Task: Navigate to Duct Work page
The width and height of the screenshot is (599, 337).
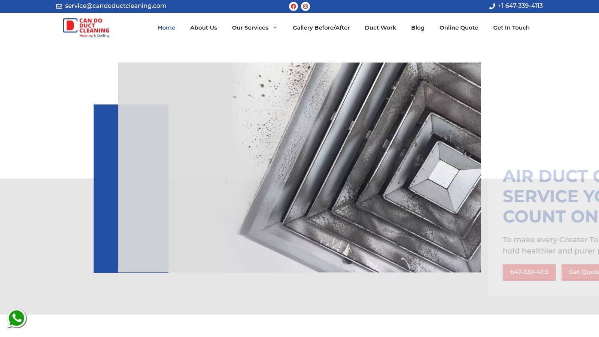Action: click(x=380, y=28)
